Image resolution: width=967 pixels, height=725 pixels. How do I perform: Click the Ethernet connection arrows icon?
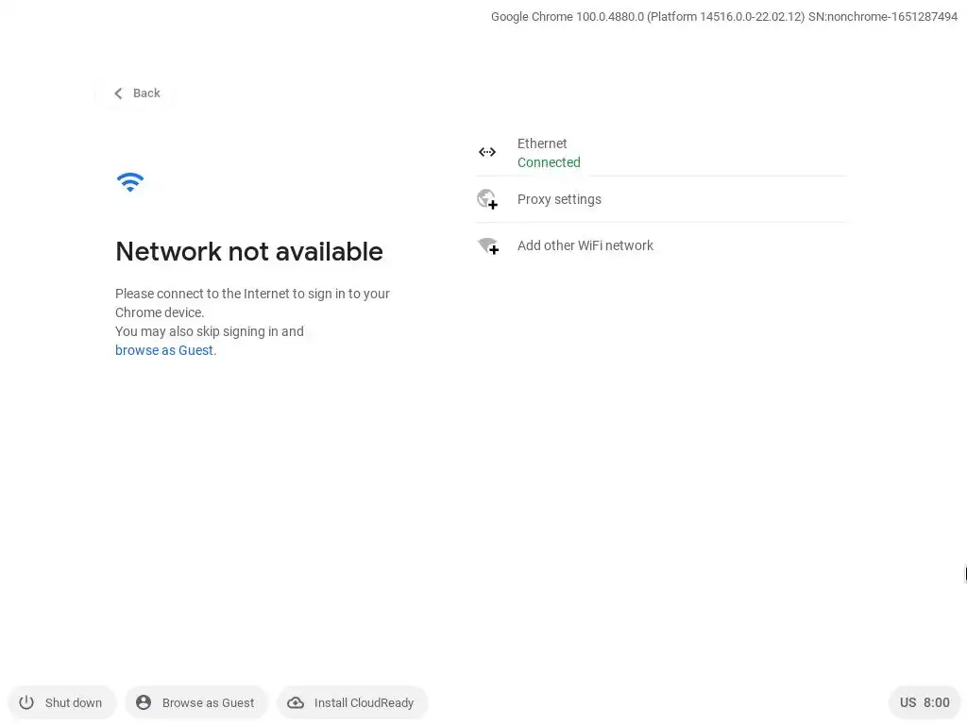point(487,152)
